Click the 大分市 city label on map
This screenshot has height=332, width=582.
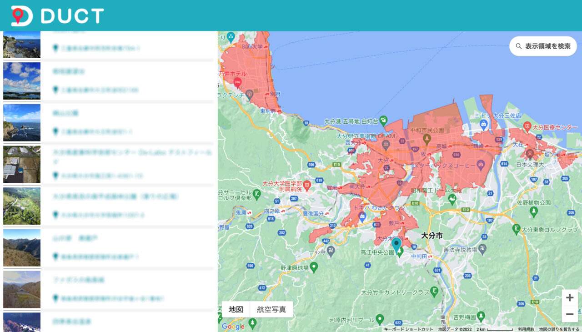tap(432, 236)
